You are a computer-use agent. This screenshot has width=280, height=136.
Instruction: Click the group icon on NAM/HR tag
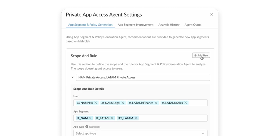(78, 103)
